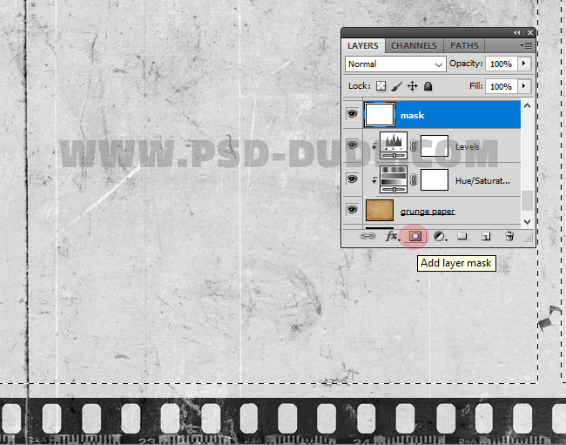The height and width of the screenshot is (445, 566).
Task: Toggle visibility of the Levels layer
Action: tap(353, 145)
